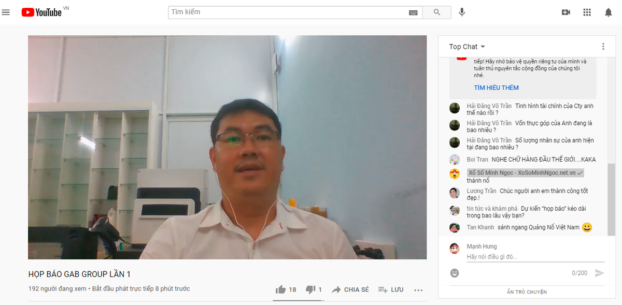The height and width of the screenshot is (305, 622).
Task: Hide chat with ẨN TRÒ CHUYỆN
Action: tap(527, 292)
